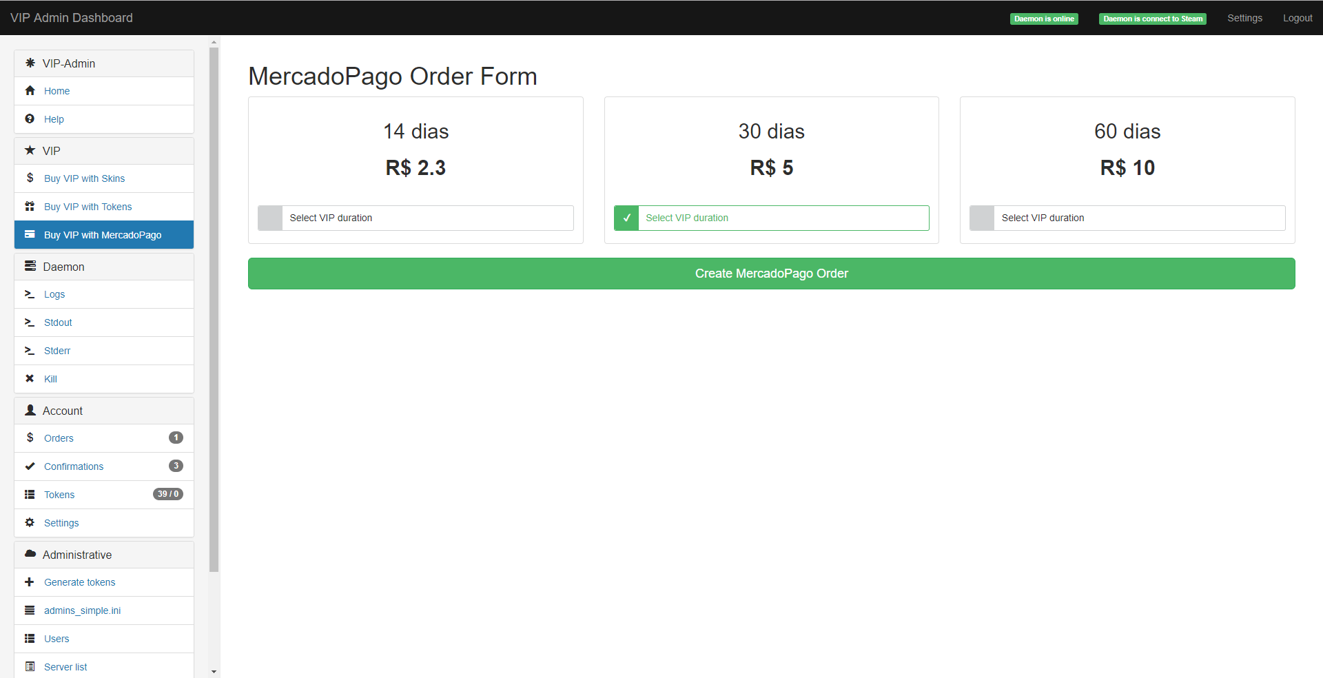Click the list icon beside Server list
This screenshot has width=1323, height=678.
point(30,666)
